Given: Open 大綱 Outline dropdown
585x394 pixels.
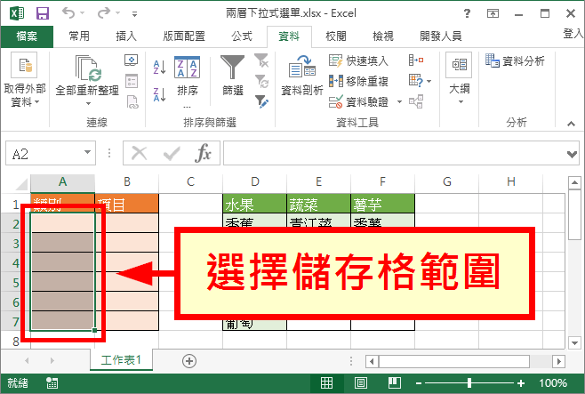Looking at the screenshot, I should click(460, 79).
